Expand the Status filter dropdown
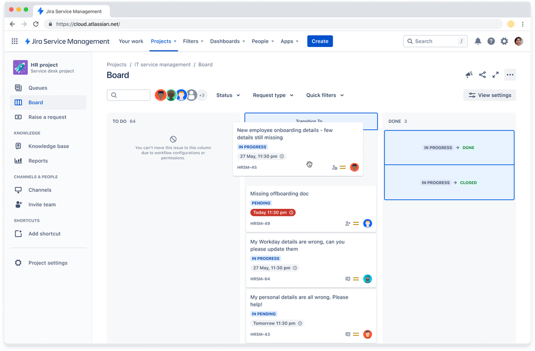The height and width of the screenshot is (351, 535). 228,95
